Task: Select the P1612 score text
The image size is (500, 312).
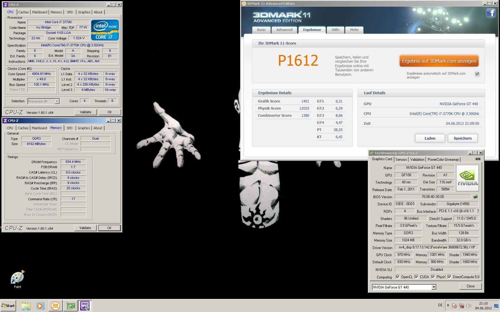Action: [298, 60]
